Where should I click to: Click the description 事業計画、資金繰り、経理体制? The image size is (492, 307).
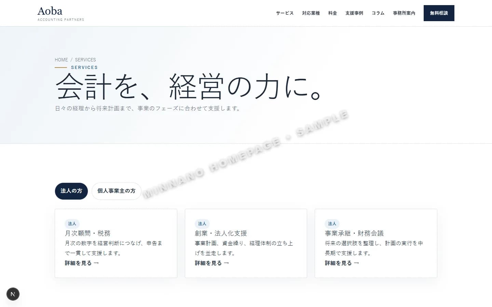coord(244,248)
